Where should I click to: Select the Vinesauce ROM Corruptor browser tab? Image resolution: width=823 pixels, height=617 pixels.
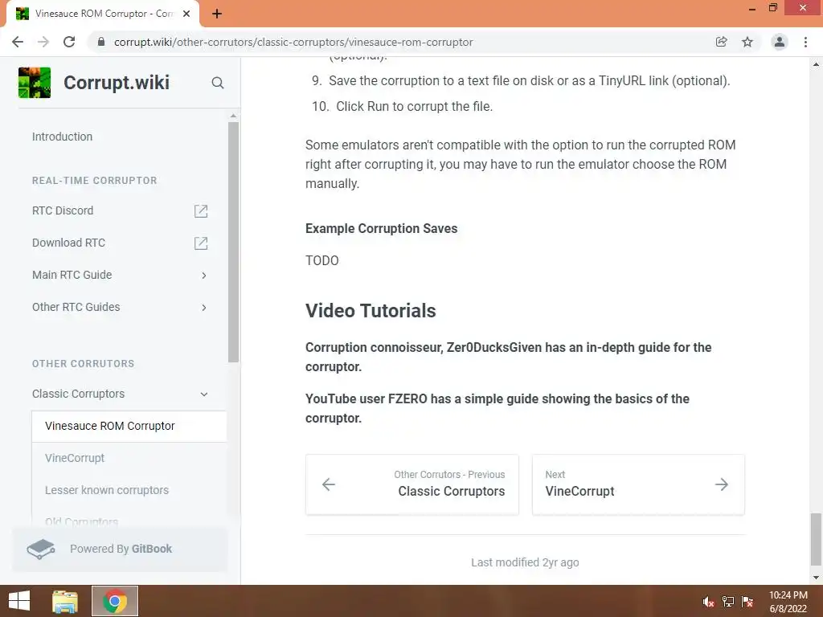coord(103,14)
